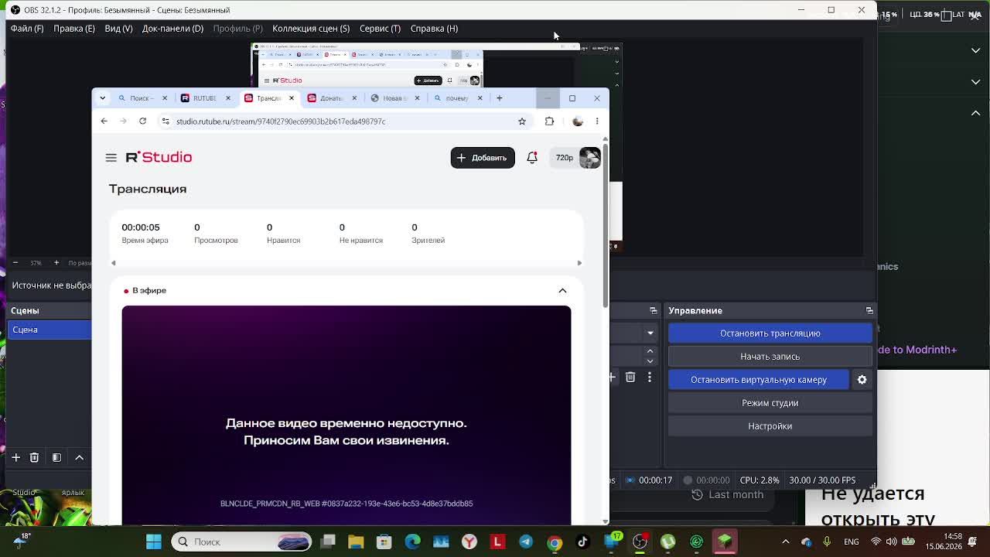
Task: Remove the scene with the trash icon
Action: (x=34, y=457)
